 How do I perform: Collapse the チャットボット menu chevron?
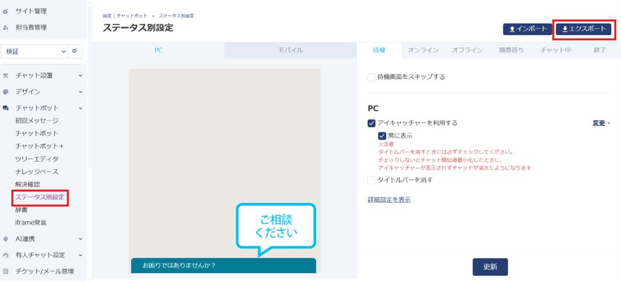click(x=81, y=108)
